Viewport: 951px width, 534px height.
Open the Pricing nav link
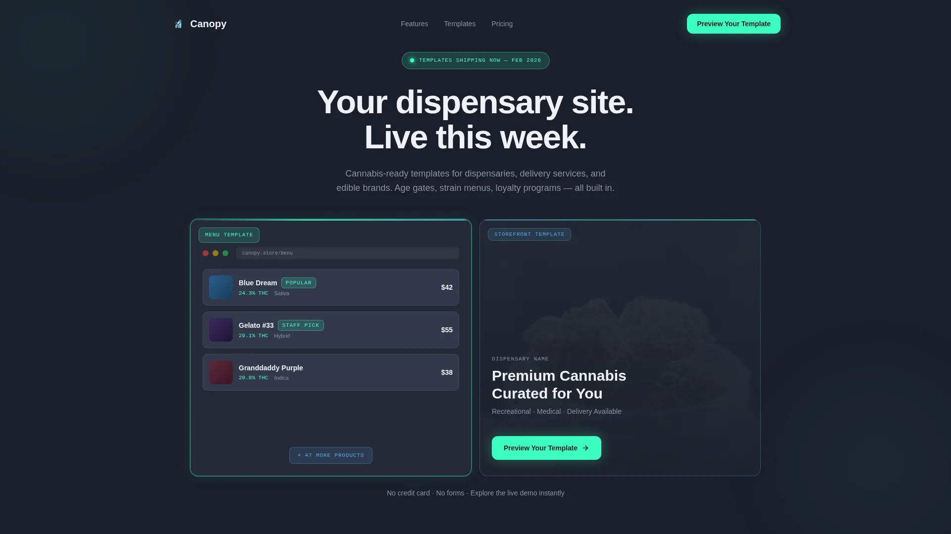502,24
